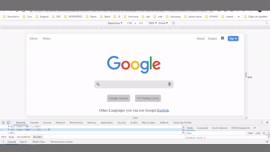Click the new style rule plus icon

point(264,133)
